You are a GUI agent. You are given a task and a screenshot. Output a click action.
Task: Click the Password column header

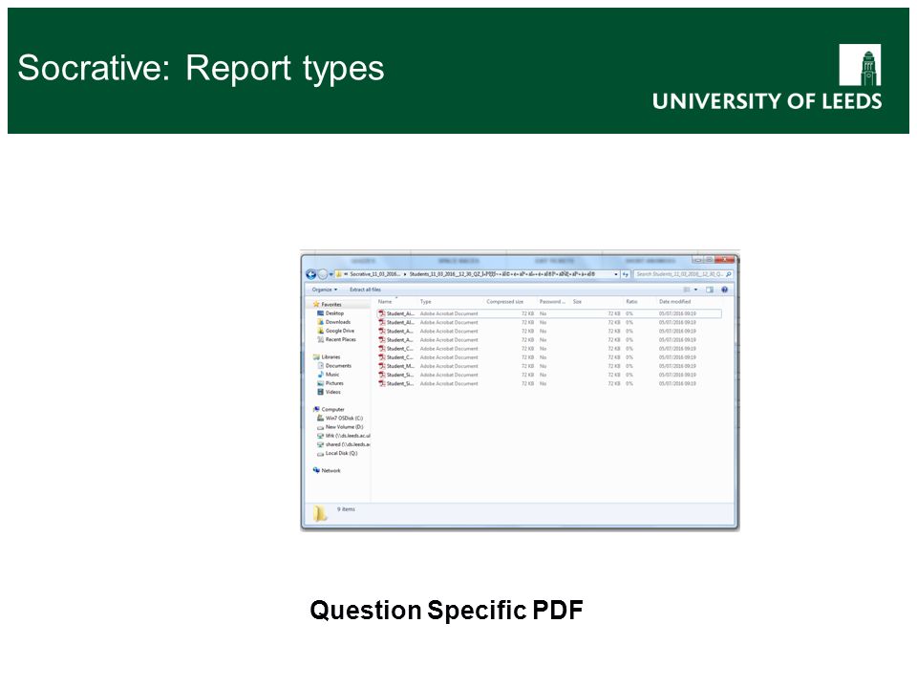tap(552, 302)
